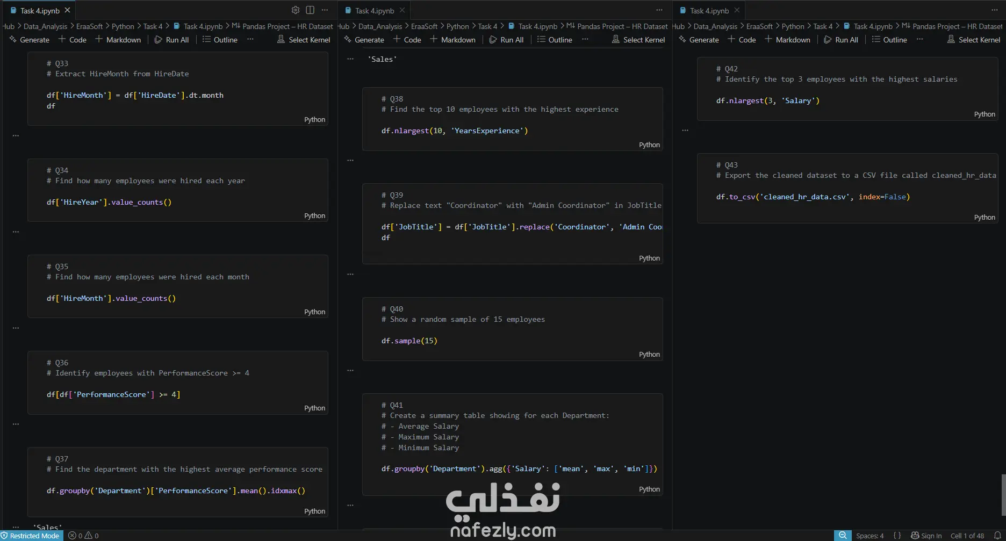The image size is (1006, 541).
Task: Open output ellipsis below the Q33 cell
Action: [x=16, y=135]
